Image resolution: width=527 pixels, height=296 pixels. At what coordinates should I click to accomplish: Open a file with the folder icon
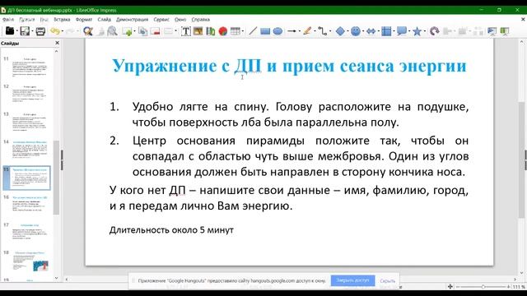click(9, 31)
